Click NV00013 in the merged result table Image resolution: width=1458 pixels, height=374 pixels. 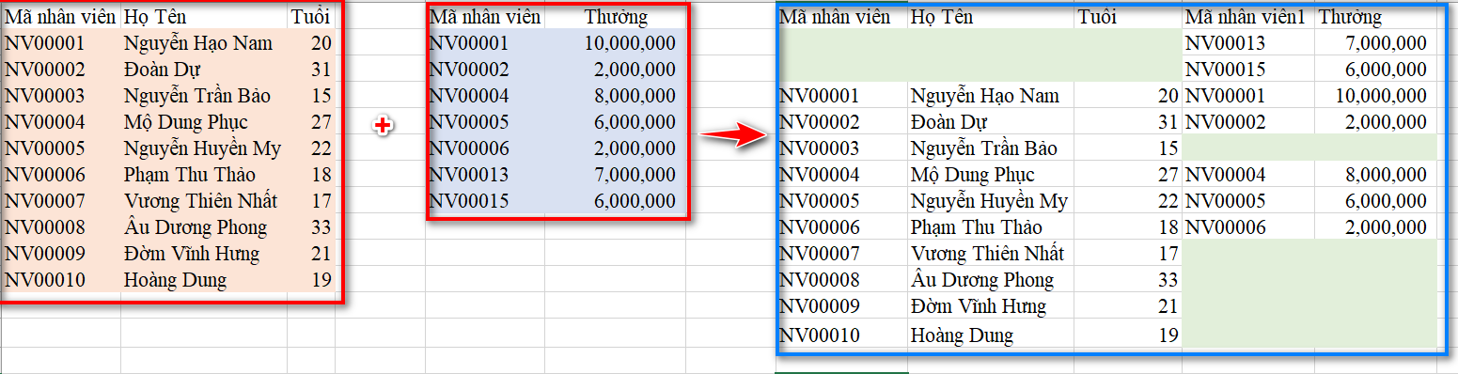click(x=1226, y=43)
